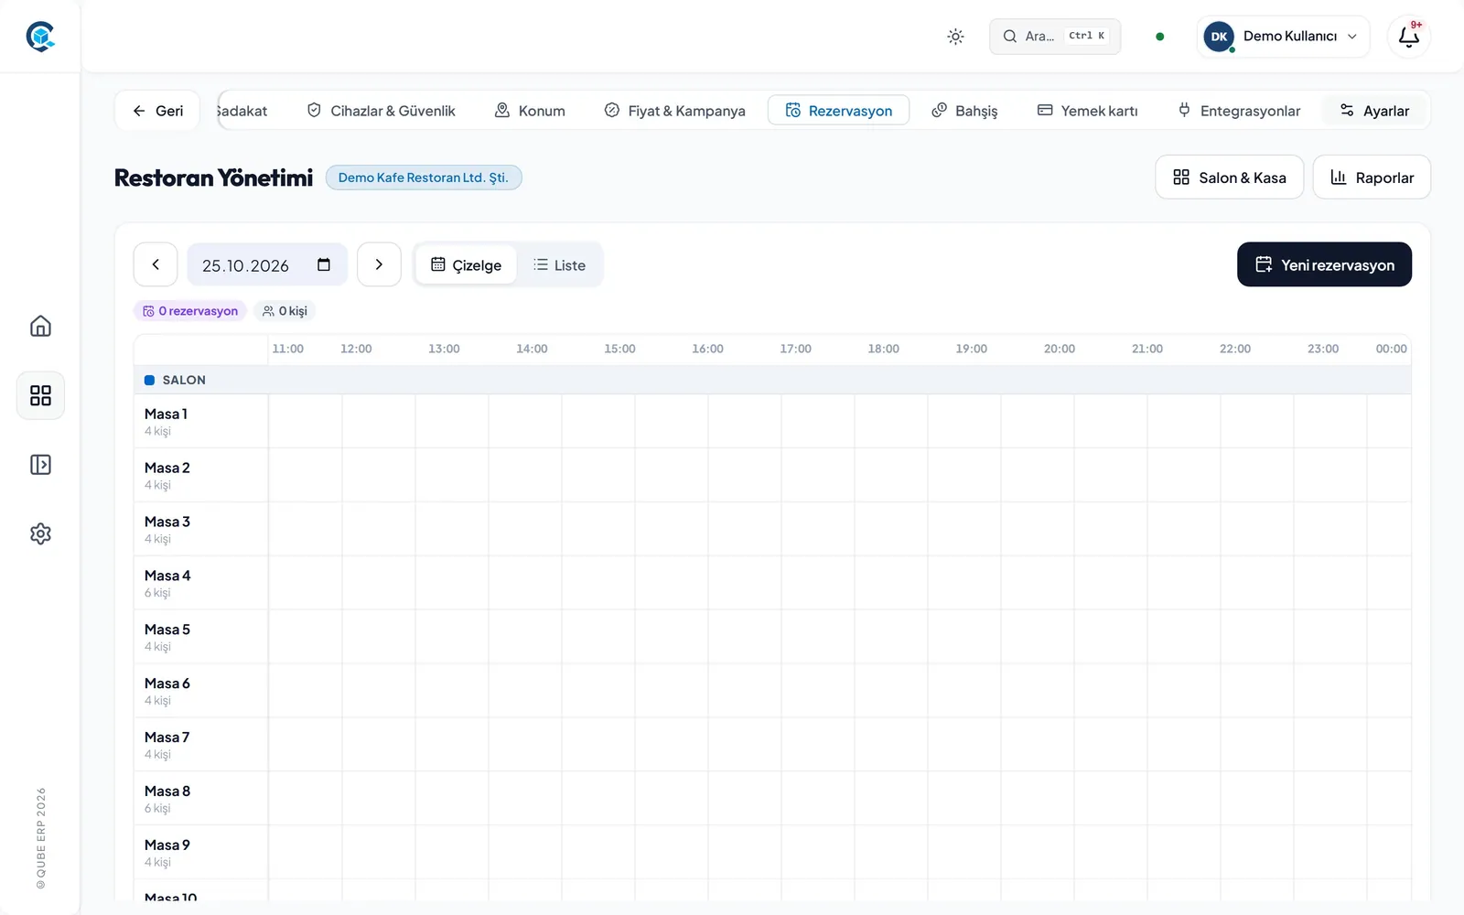The width and height of the screenshot is (1464, 915).
Task: Click the 0 rezervasyon badge
Action: 190,311
